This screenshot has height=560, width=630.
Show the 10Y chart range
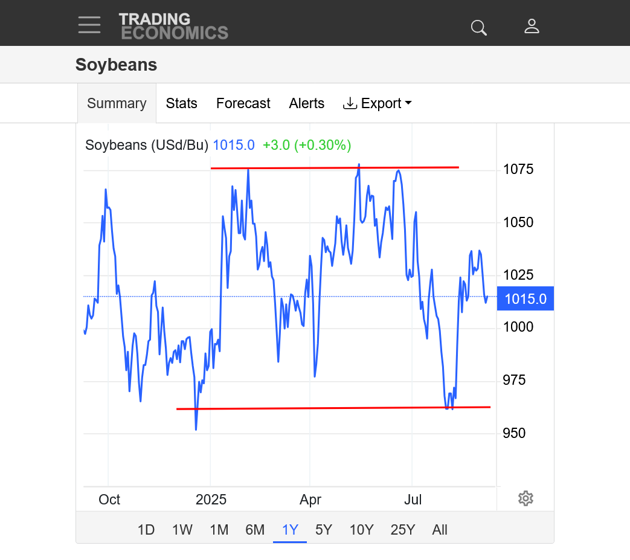pos(361,530)
